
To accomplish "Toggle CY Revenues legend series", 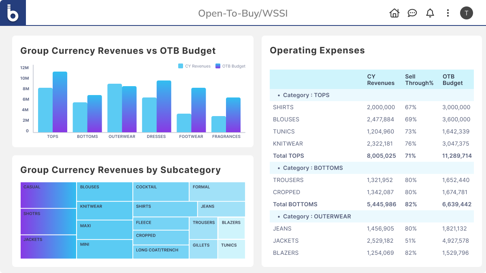I will [x=194, y=66].
